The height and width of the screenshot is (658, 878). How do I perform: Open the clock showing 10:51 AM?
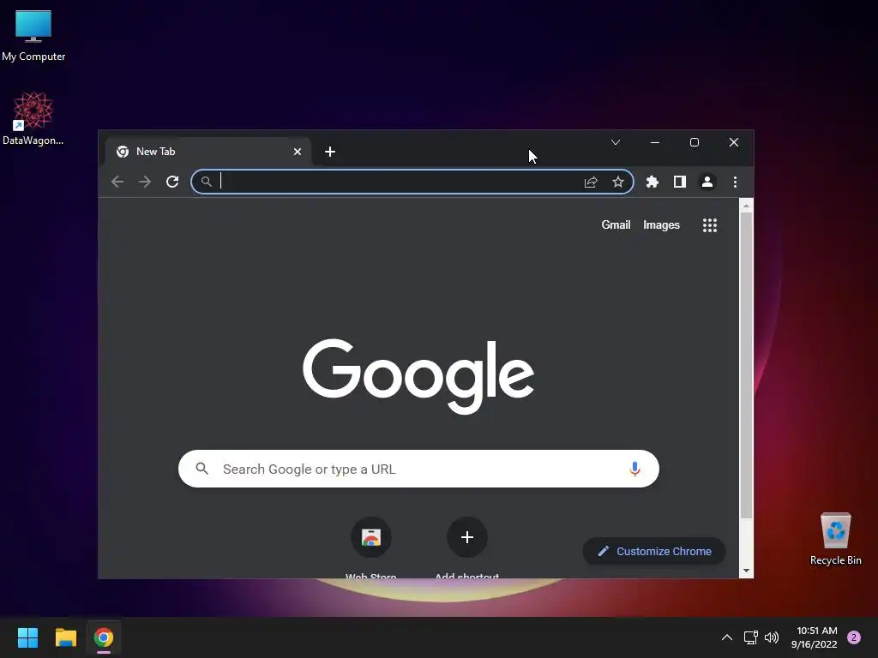click(x=815, y=637)
